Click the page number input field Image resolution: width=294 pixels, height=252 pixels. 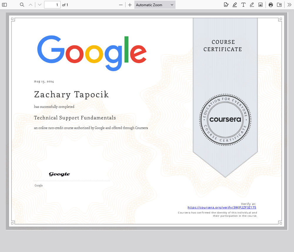click(52, 5)
